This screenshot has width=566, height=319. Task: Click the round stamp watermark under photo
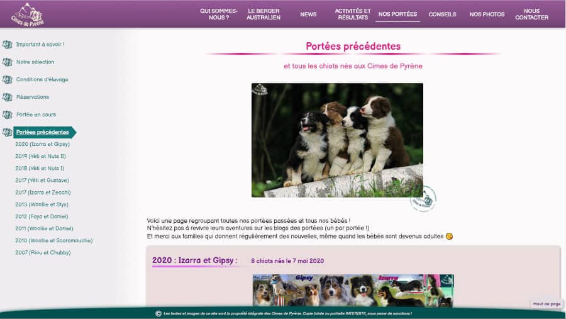pyautogui.click(x=423, y=199)
